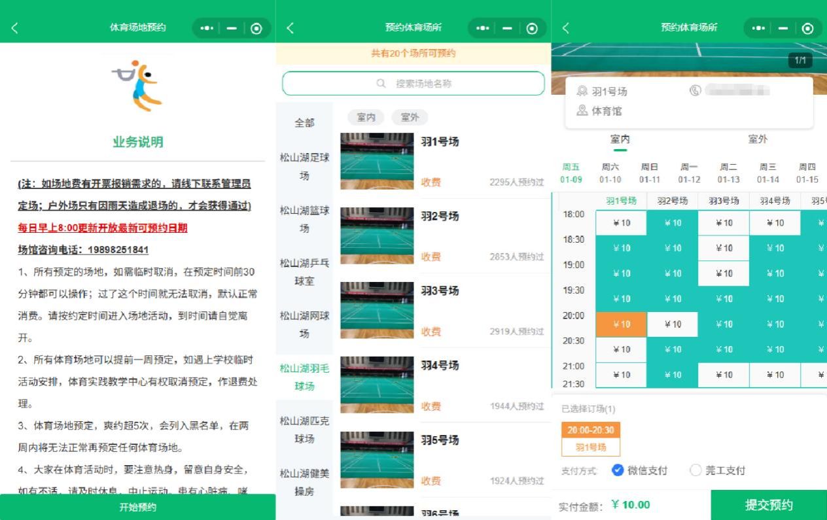Select 18:00 slot for 羽3号场

724,223
